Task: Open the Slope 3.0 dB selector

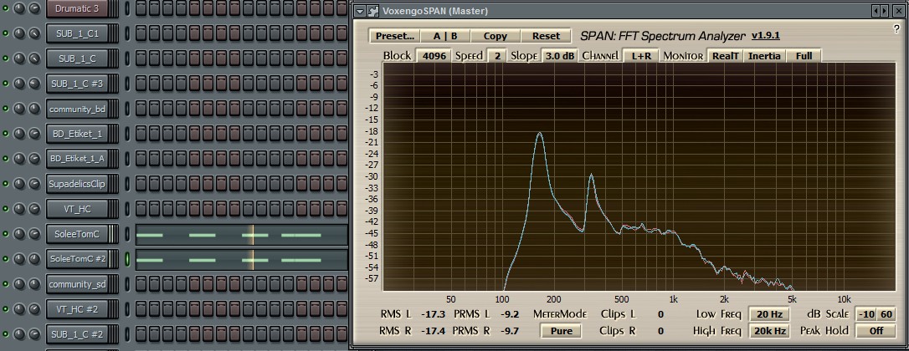Action: click(560, 56)
